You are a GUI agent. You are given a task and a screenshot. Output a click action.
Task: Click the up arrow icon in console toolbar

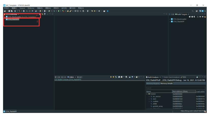[x=113, y=77]
